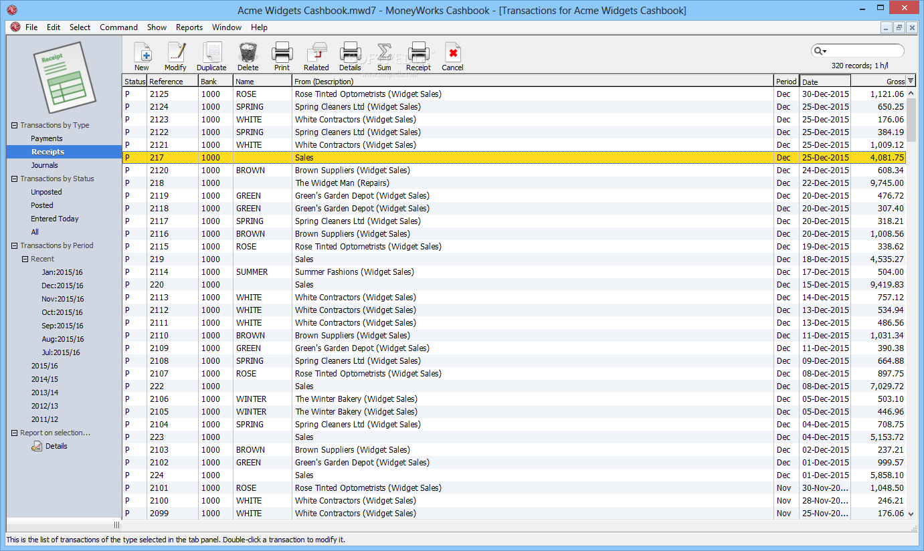
Task: Select period Nov:2015/16
Action: (x=62, y=299)
